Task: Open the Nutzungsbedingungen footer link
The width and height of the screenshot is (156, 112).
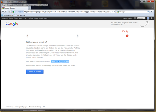Action: click(21, 107)
